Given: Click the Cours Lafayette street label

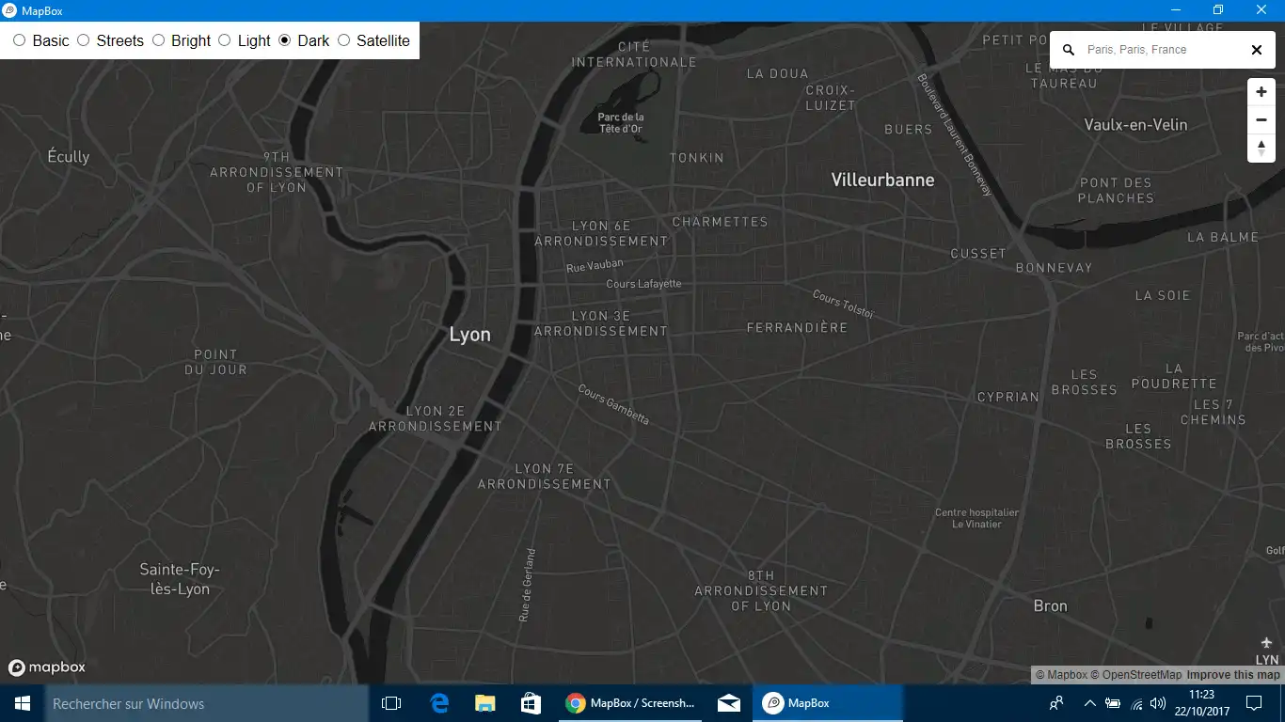Looking at the screenshot, I should [x=644, y=284].
